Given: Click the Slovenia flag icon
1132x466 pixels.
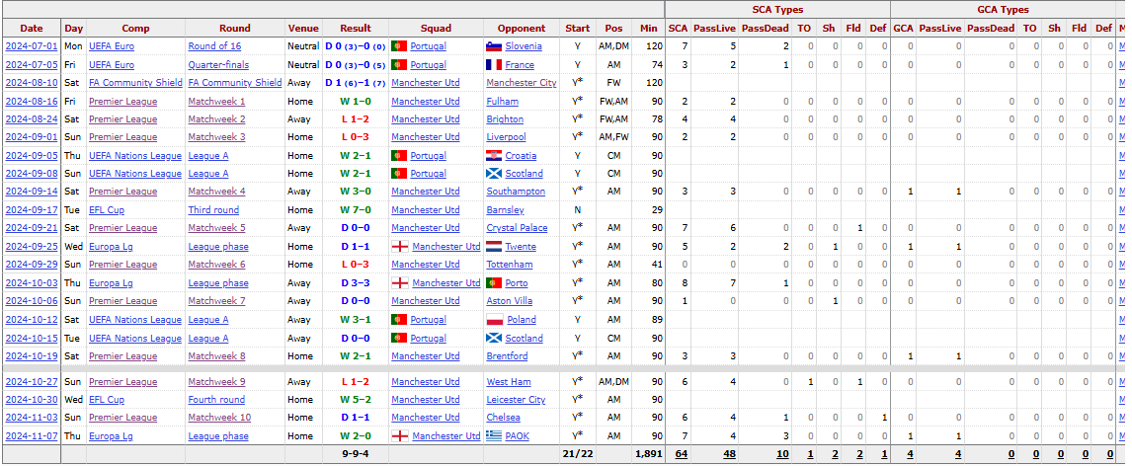Looking at the screenshot, I should [x=495, y=46].
